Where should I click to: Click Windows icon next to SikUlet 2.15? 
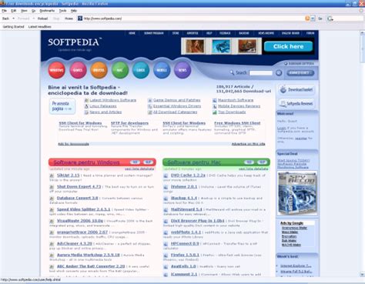52,175
